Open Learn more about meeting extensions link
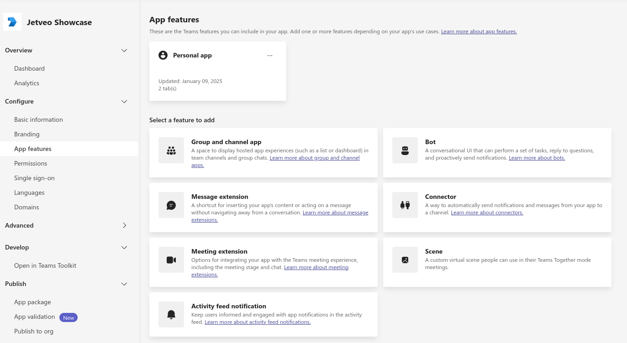Screen dimensions: 627x343 [316, 267]
